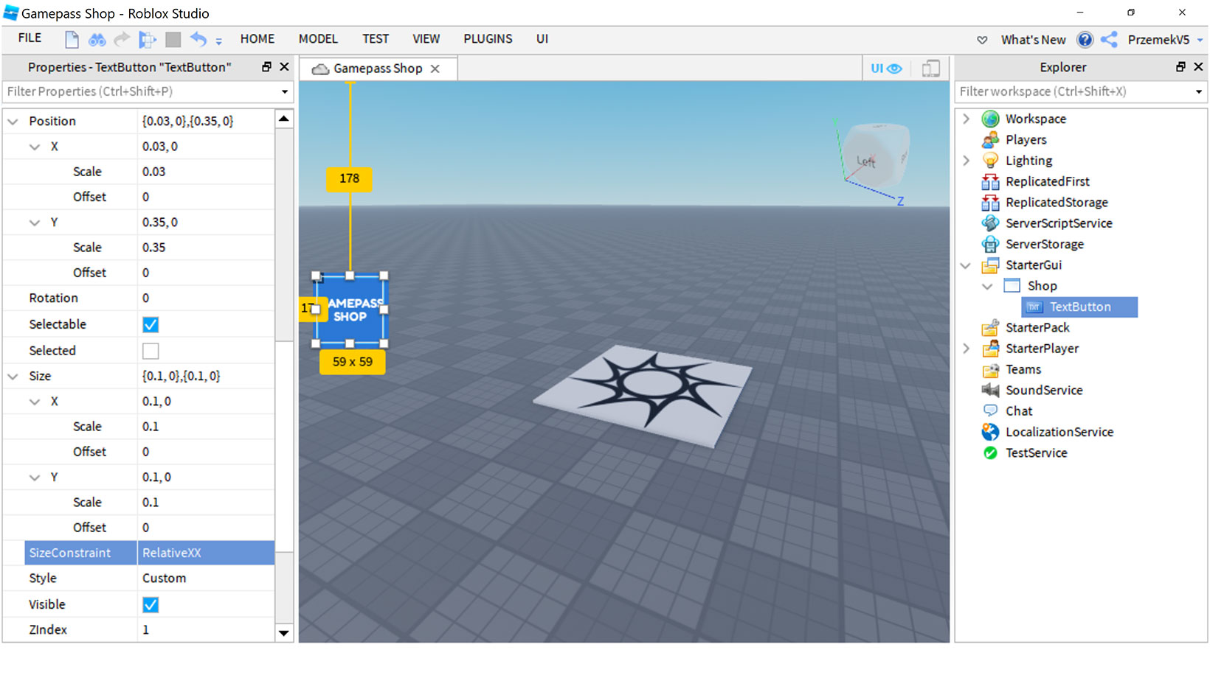Click the ServerScriptService icon
This screenshot has height=678, width=1210.
990,223
